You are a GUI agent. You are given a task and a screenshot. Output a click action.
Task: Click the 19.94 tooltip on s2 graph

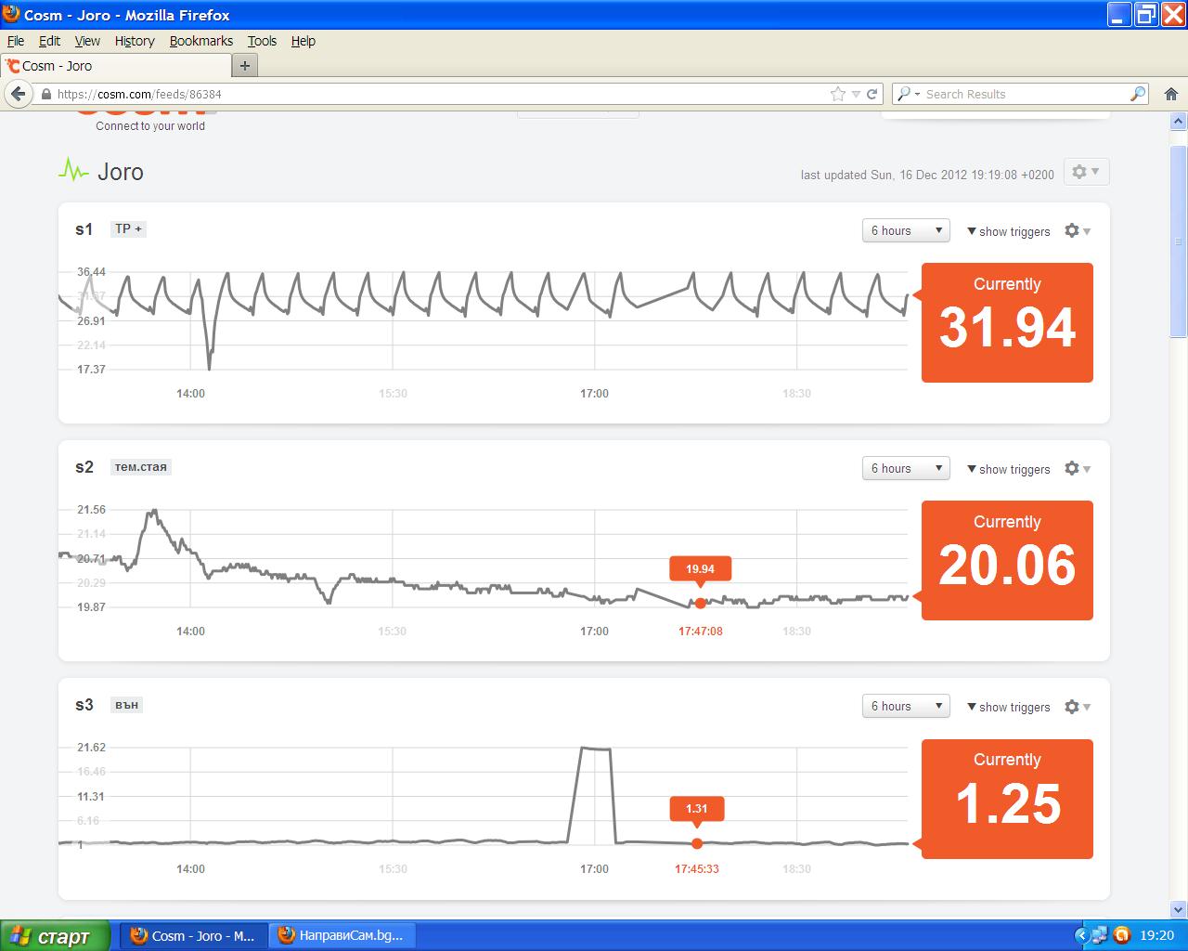click(700, 569)
